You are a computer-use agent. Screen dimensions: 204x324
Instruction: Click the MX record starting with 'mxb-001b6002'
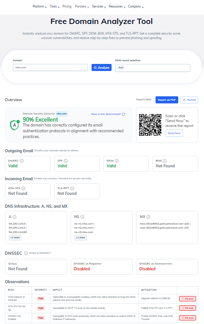pos(164,228)
